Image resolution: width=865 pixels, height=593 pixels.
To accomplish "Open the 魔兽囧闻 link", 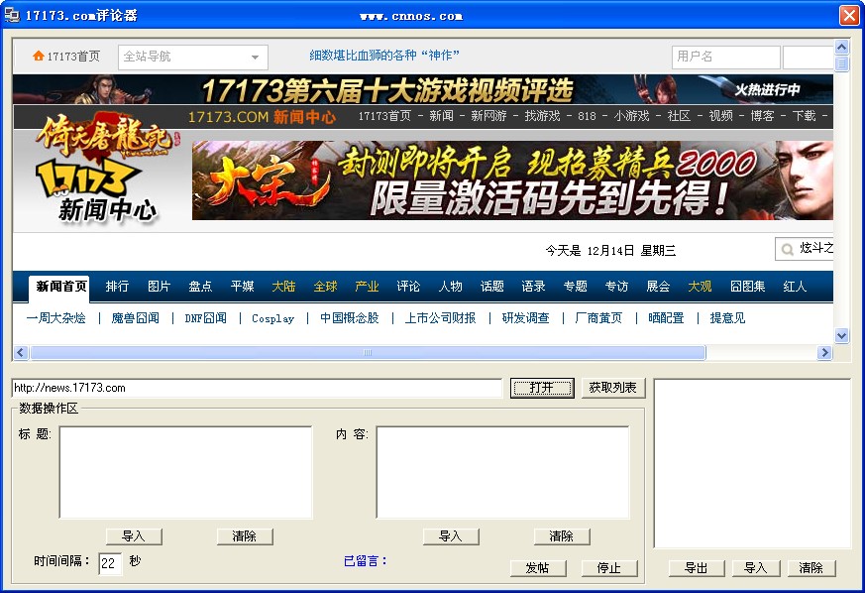I will pos(135,318).
